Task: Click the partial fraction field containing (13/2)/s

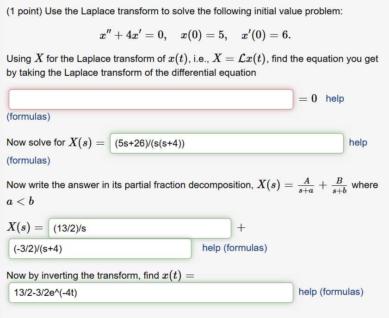Action: pyautogui.click(x=139, y=228)
